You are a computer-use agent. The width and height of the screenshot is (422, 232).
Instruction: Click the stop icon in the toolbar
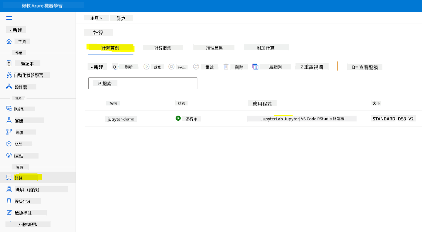tap(172, 67)
